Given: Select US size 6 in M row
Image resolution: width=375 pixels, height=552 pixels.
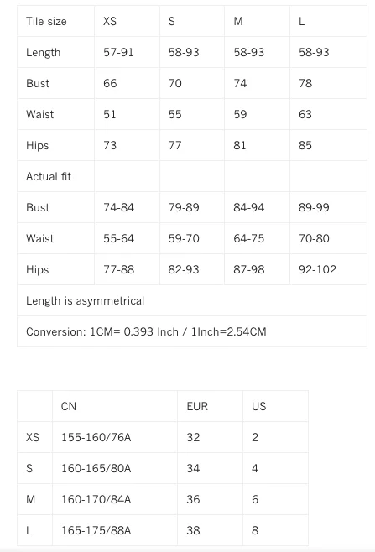Looking at the screenshot, I should [255, 499].
